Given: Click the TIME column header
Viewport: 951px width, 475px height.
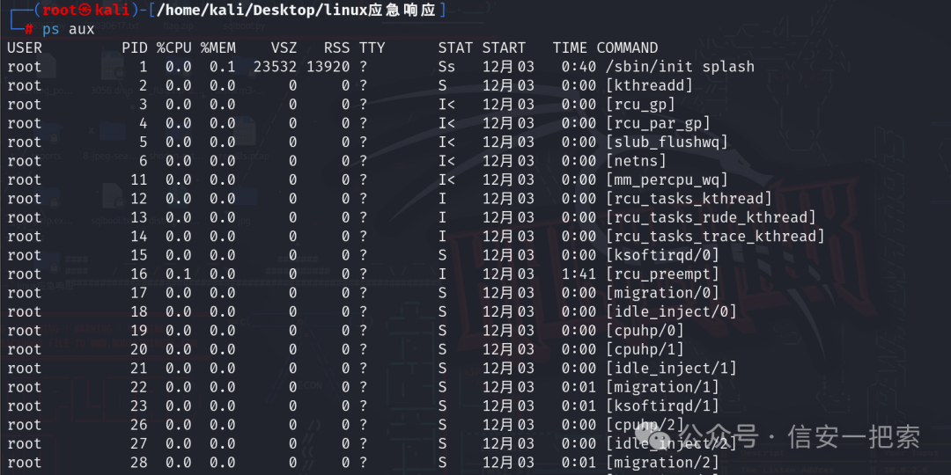Looking at the screenshot, I should coord(570,47).
